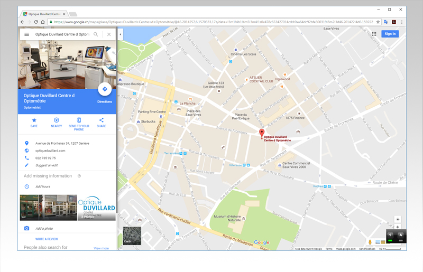423x272 pixels.
Task: Click Add a photo text
Action: [44, 229]
